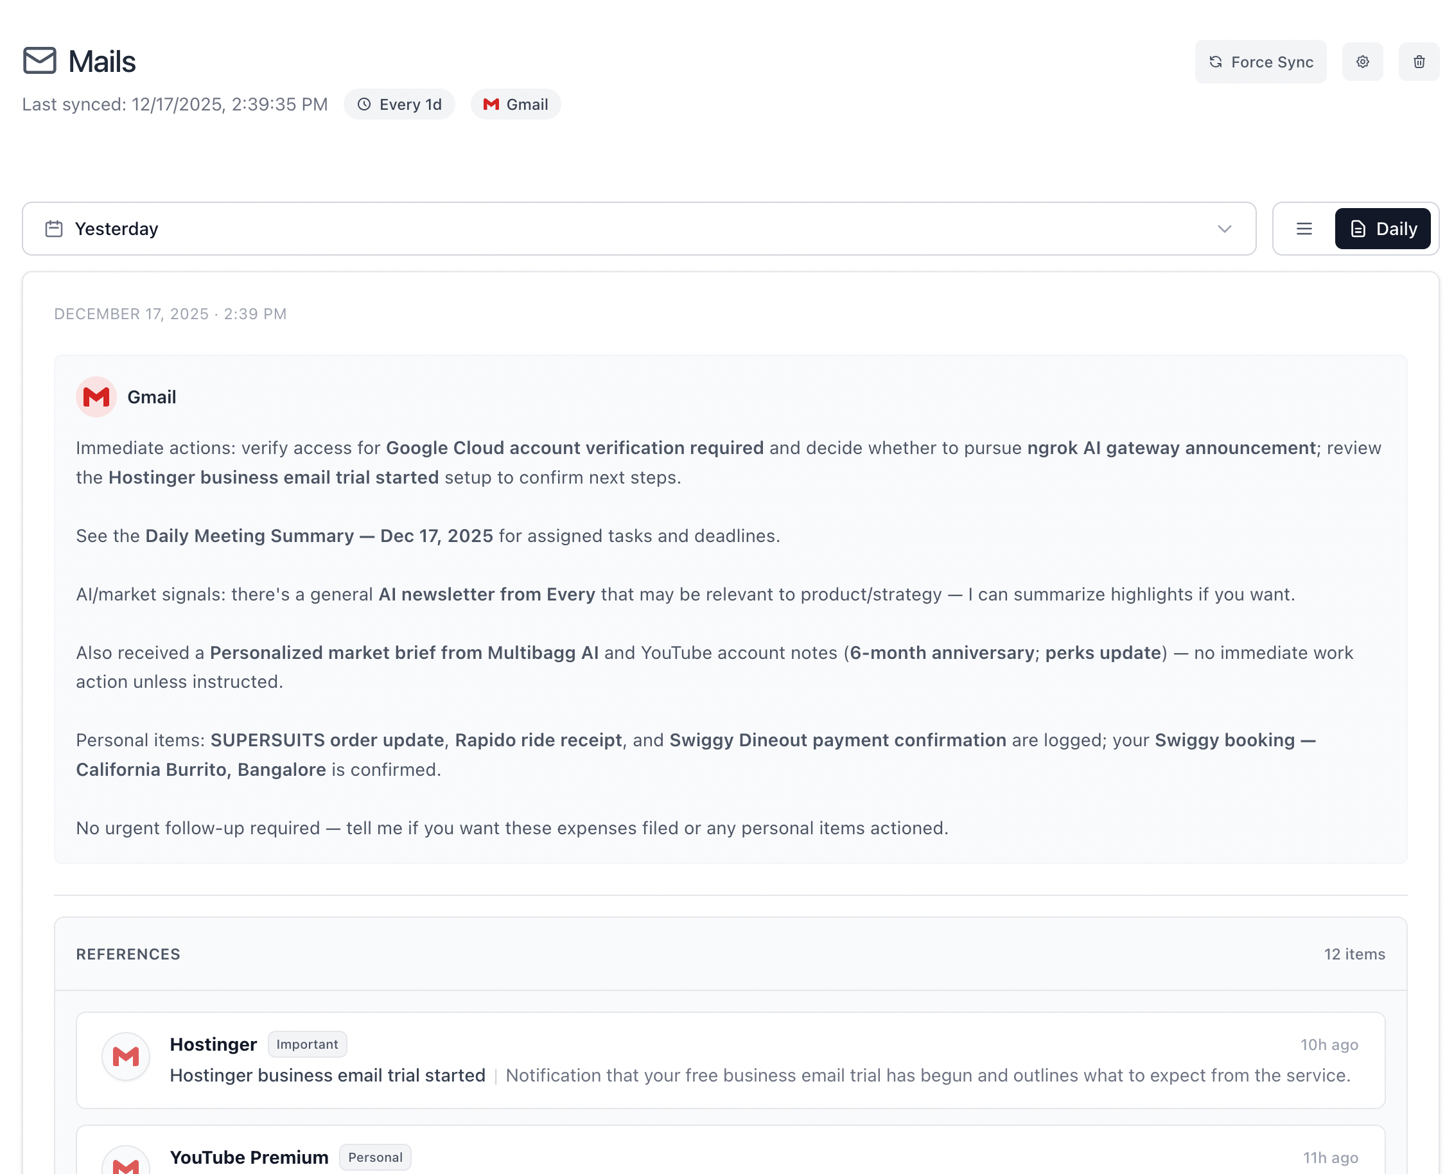The height and width of the screenshot is (1174, 1454).
Task: Click the References section header
Action: pos(128,954)
